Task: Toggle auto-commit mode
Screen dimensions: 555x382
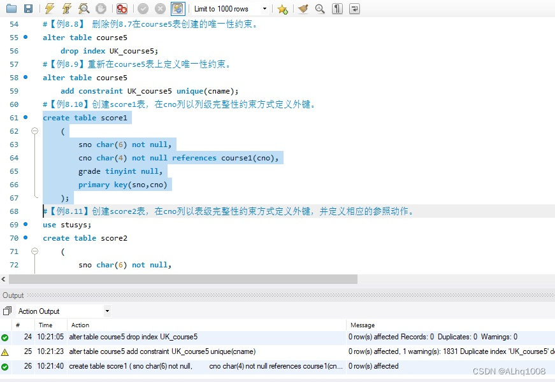Action: (178, 8)
